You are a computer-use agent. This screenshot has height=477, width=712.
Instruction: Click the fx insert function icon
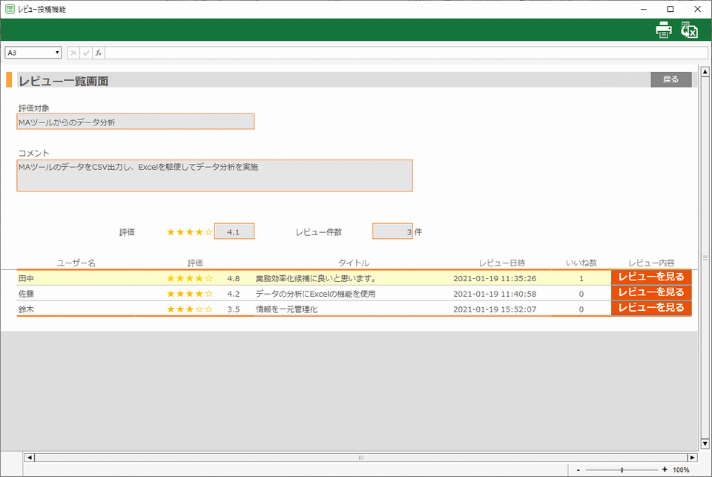pos(99,53)
